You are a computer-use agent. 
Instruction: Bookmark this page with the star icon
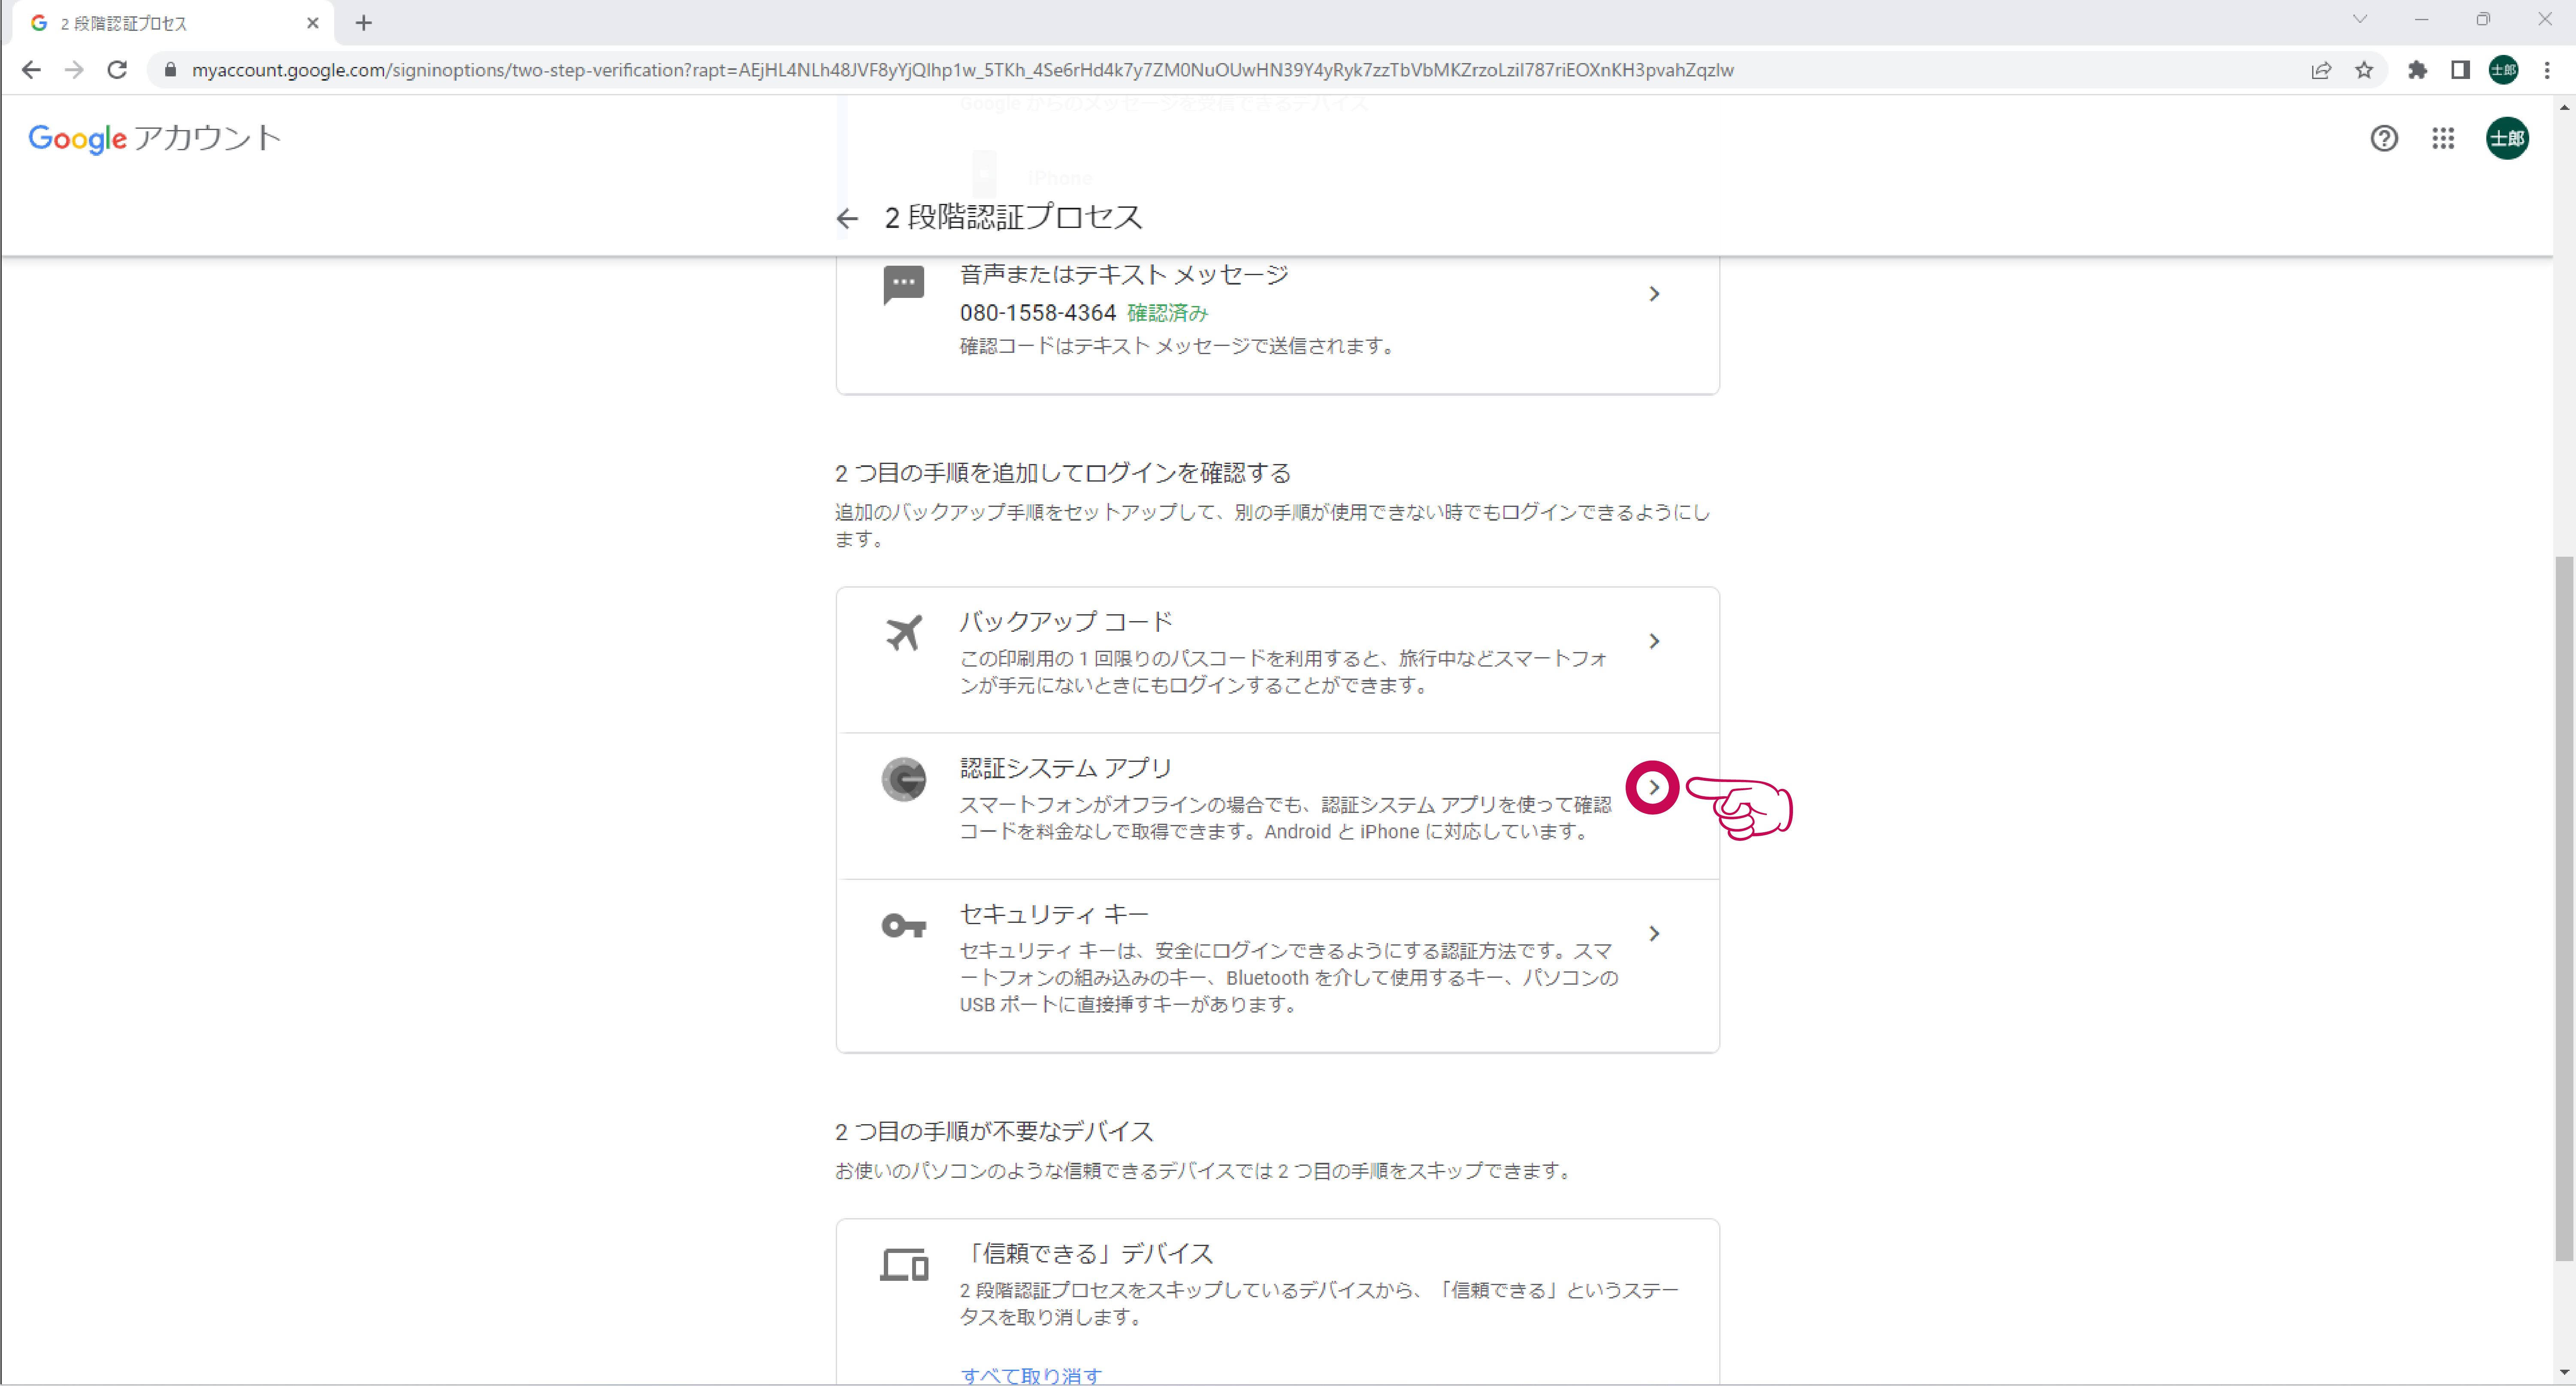click(2364, 70)
